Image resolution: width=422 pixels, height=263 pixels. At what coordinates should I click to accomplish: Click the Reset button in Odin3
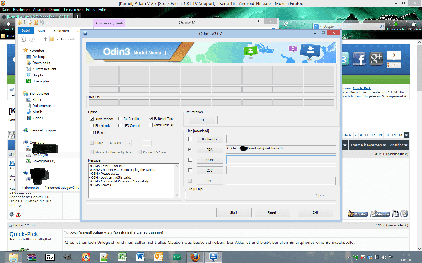click(x=272, y=212)
